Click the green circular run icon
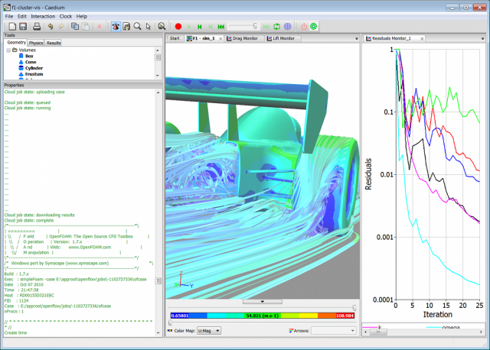Viewport: 490px width, 350px height. [x=314, y=27]
